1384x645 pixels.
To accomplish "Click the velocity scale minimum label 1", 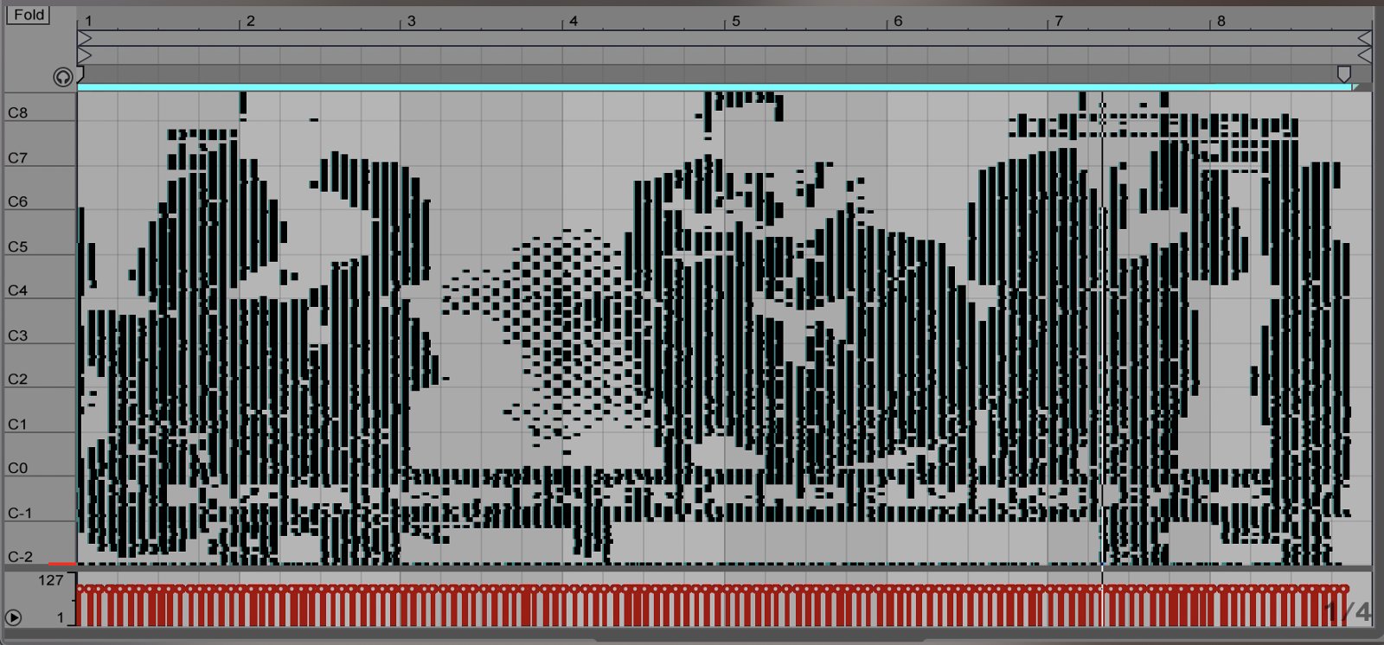I will pos(61,617).
